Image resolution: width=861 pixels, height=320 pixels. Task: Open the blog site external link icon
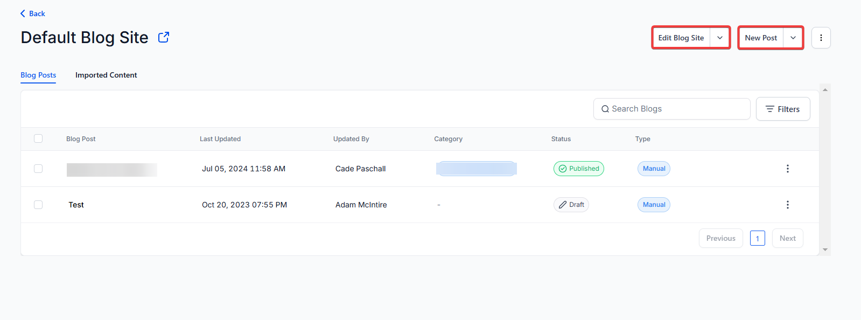(164, 37)
